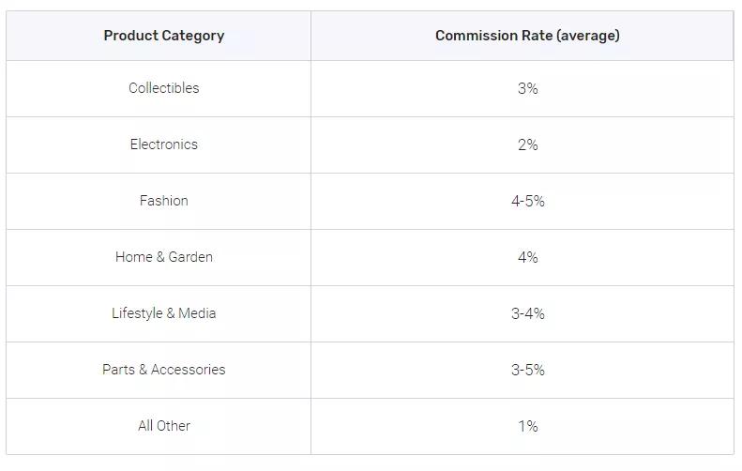Select the 1% rate for All Other
742x471 pixels.
(527, 426)
